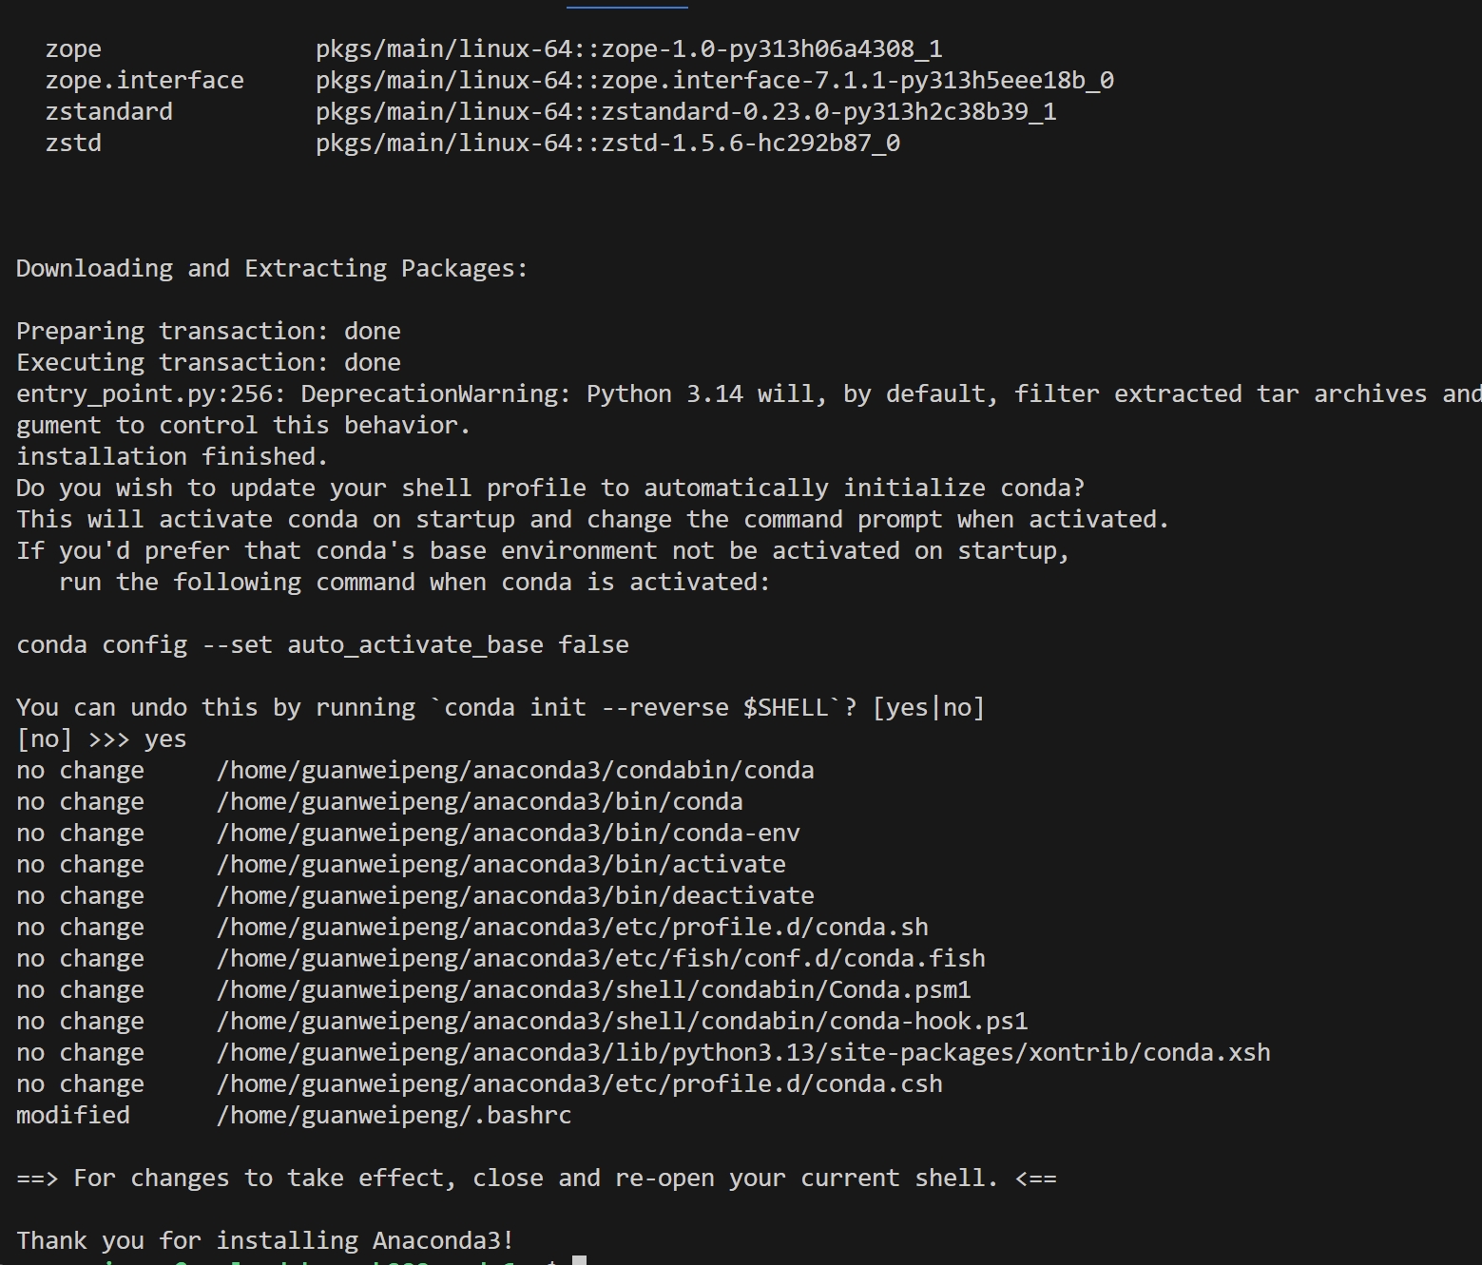
Task: Click the conda-hook.ps1 file path
Action: tap(622, 1021)
